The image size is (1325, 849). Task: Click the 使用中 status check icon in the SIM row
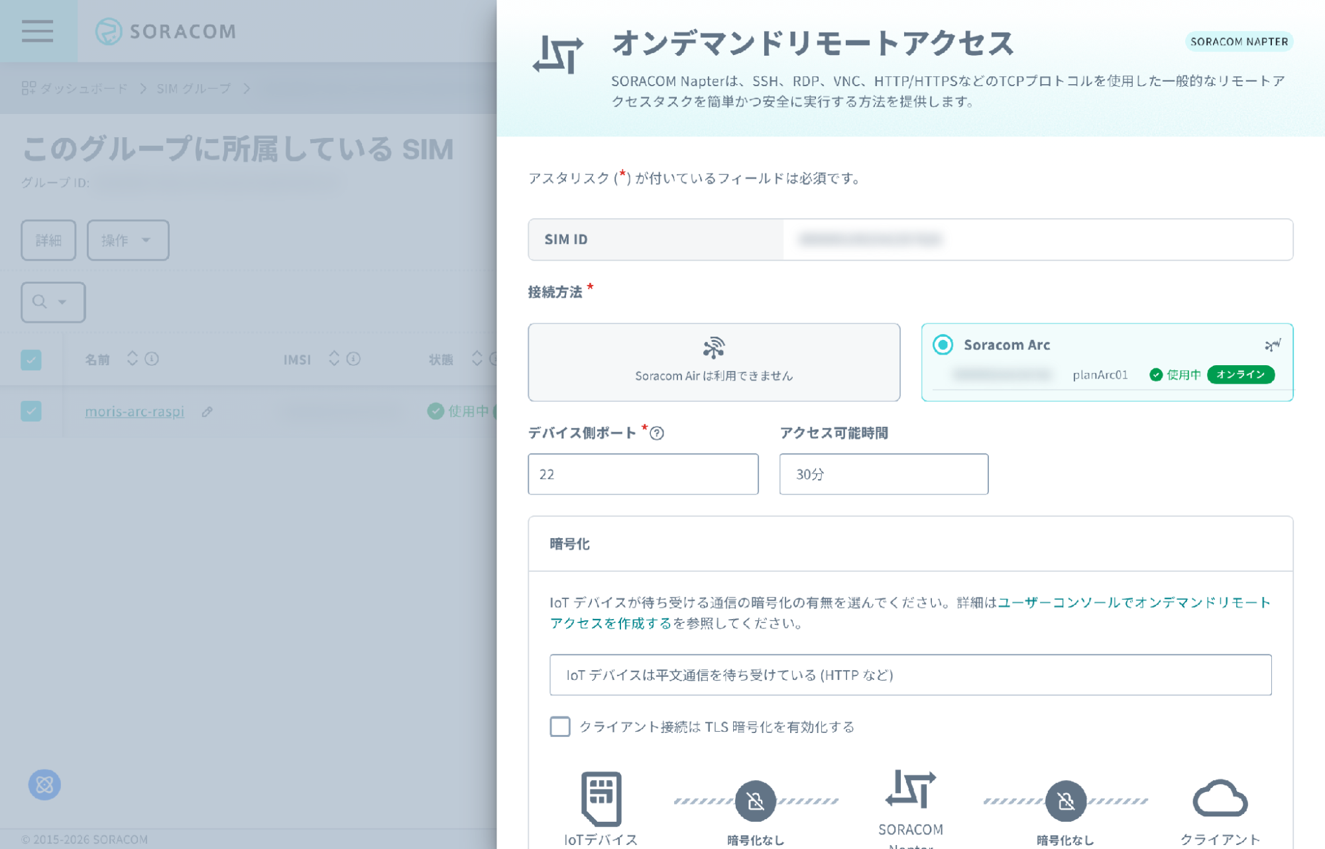[435, 411]
